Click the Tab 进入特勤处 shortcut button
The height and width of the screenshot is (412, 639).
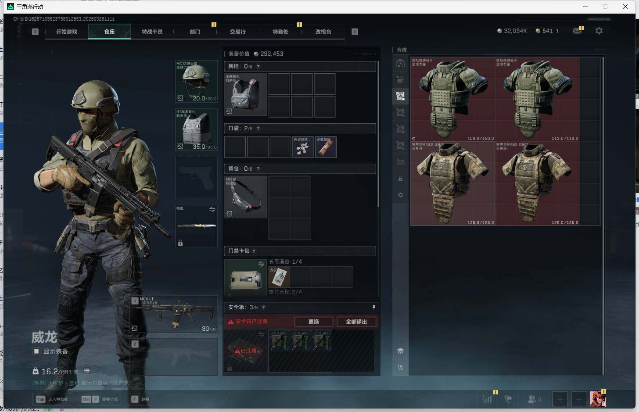[x=53, y=399]
